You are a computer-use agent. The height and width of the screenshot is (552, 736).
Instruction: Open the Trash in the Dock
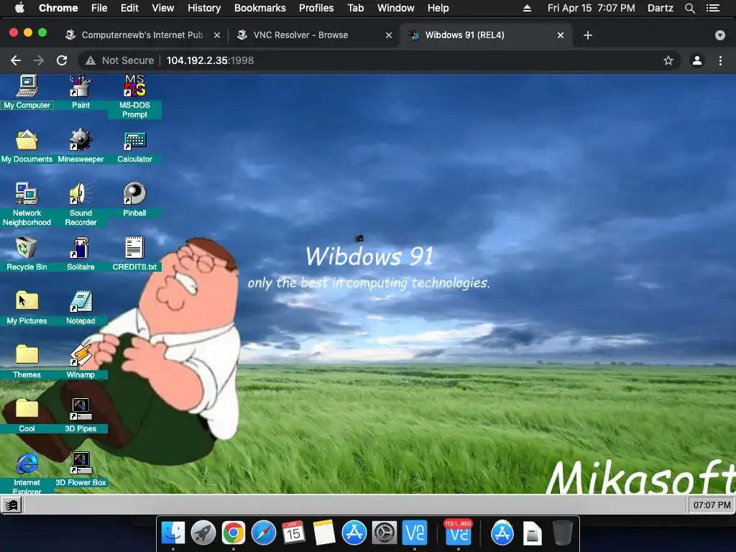[562, 533]
